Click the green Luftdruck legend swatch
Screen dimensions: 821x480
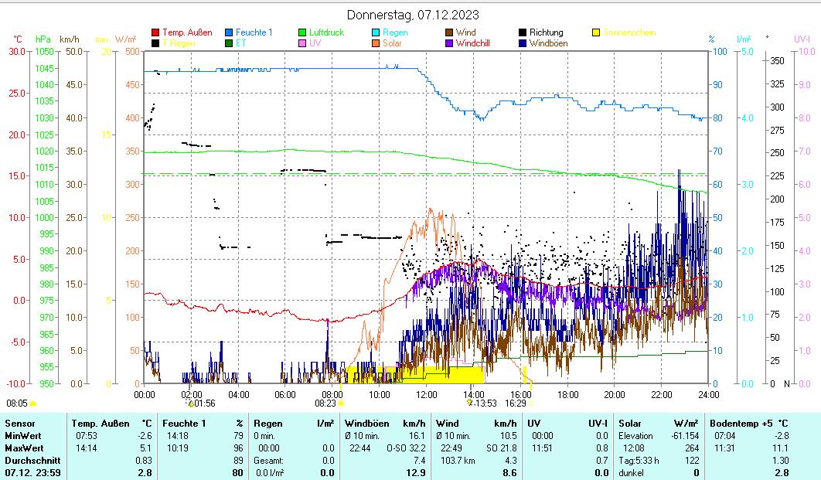point(302,33)
